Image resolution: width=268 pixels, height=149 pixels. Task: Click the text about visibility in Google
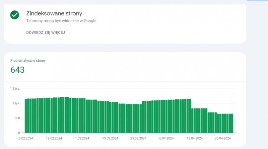(x=61, y=21)
